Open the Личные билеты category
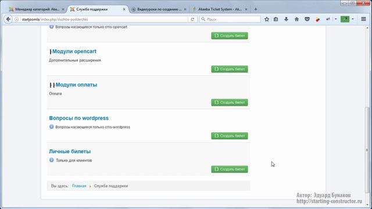 click(x=70, y=152)
